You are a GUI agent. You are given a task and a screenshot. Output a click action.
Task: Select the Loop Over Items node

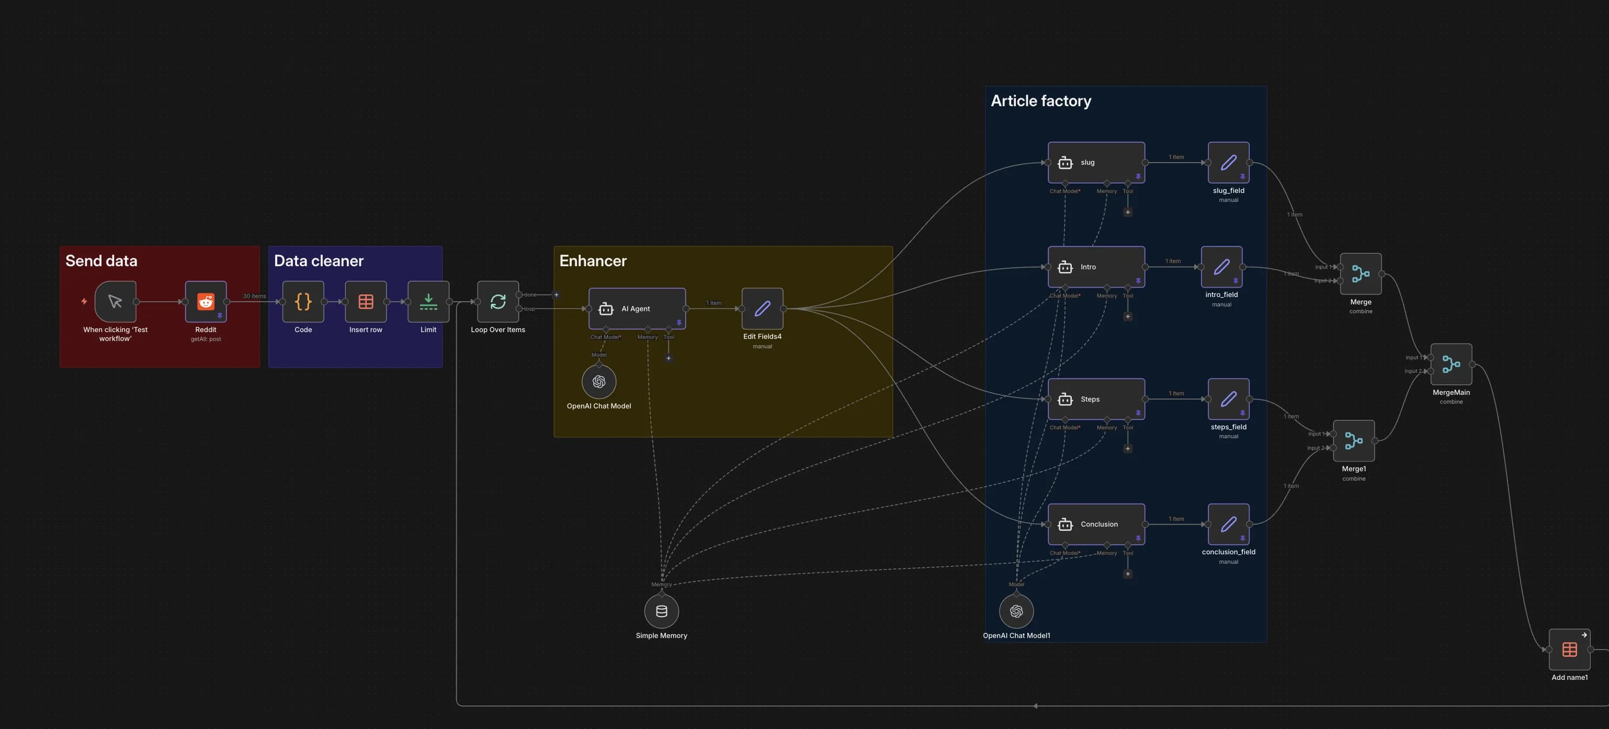pos(498,302)
